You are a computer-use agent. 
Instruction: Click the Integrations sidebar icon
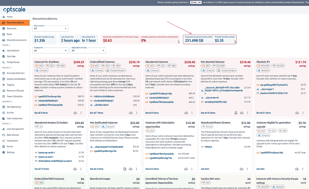point(4,141)
